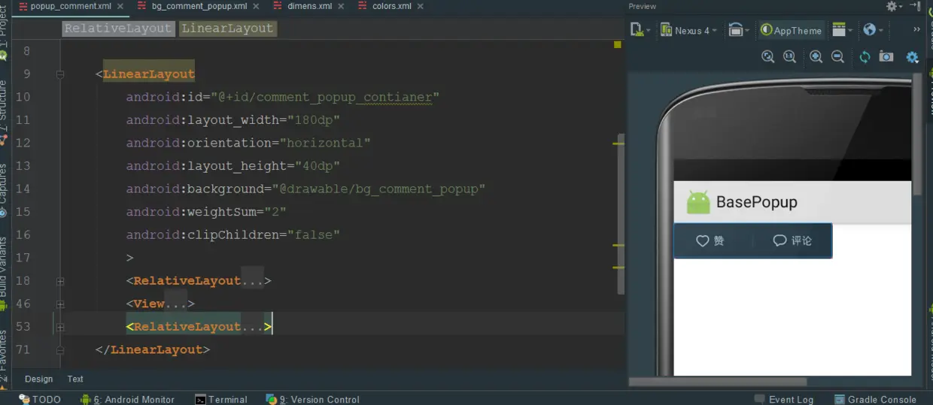The image size is (933, 405).
Task: Click the vertical scrollbar of the code editor
Action: (621, 214)
